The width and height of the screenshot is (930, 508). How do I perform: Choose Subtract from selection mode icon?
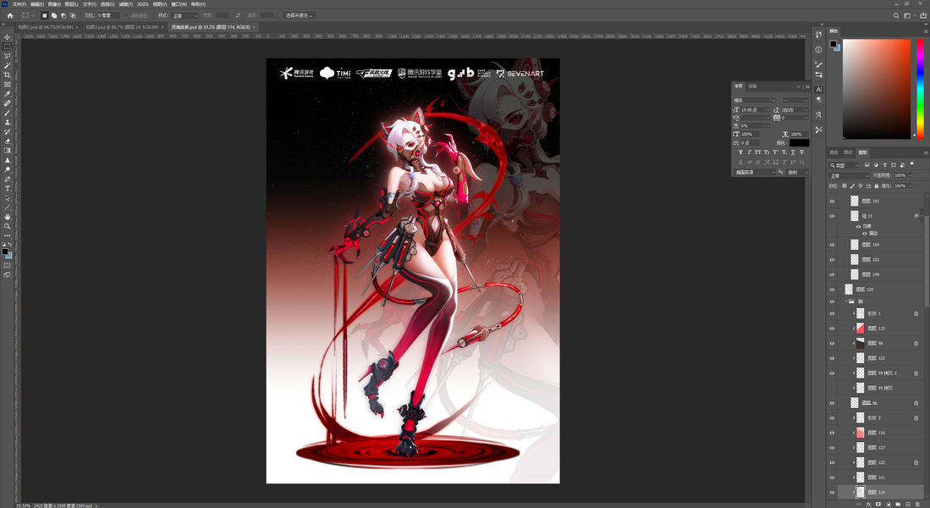point(63,15)
